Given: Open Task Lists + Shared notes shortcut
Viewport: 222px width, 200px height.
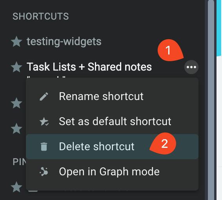Looking at the screenshot, I should (x=89, y=67).
